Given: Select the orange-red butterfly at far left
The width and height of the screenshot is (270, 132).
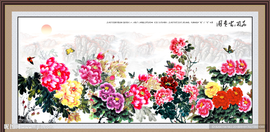Looking at the screenshot, I should click(x=31, y=60).
